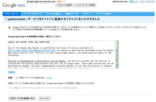This screenshot has width=156, height=102.
Task: Check the 同意してサービスの追加に進む checkbox
Action: coord(17,78)
